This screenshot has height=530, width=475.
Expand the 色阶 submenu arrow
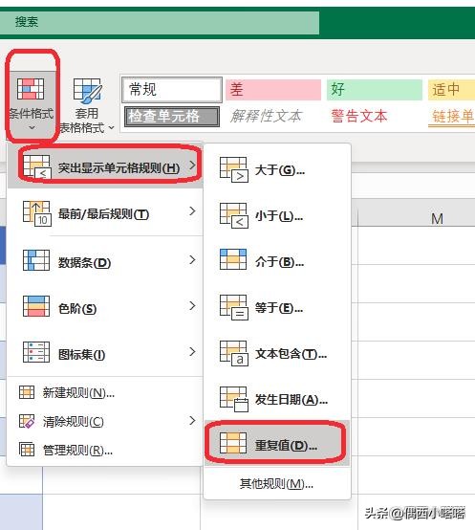tap(192, 306)
